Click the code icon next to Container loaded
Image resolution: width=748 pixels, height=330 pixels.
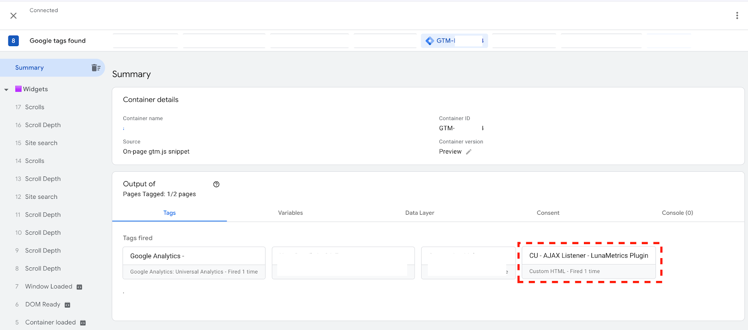(x=83, y=323)
